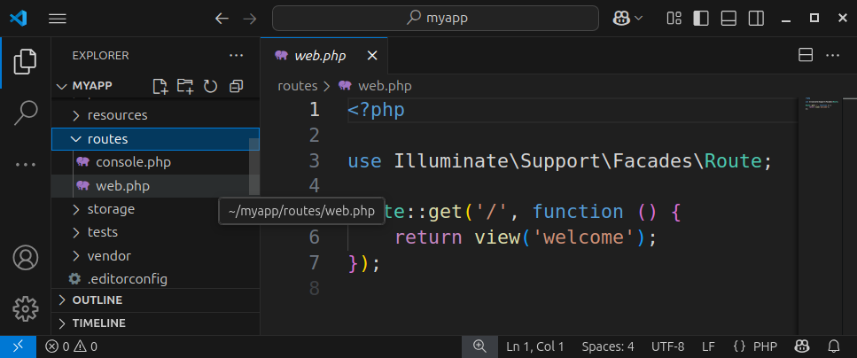The width and height of the screenshot is (857, 358).
Task: Select web.php in Explorer tree
Action: (156, 186)
